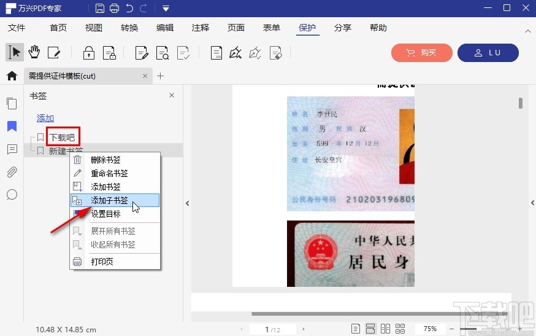536x336 pixels.
Task: Click the clear signatures icon
Action: tap(275, 53)
